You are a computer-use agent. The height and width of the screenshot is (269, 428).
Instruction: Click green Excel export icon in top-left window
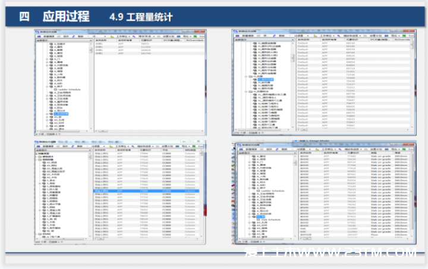[x=195, y=36]
